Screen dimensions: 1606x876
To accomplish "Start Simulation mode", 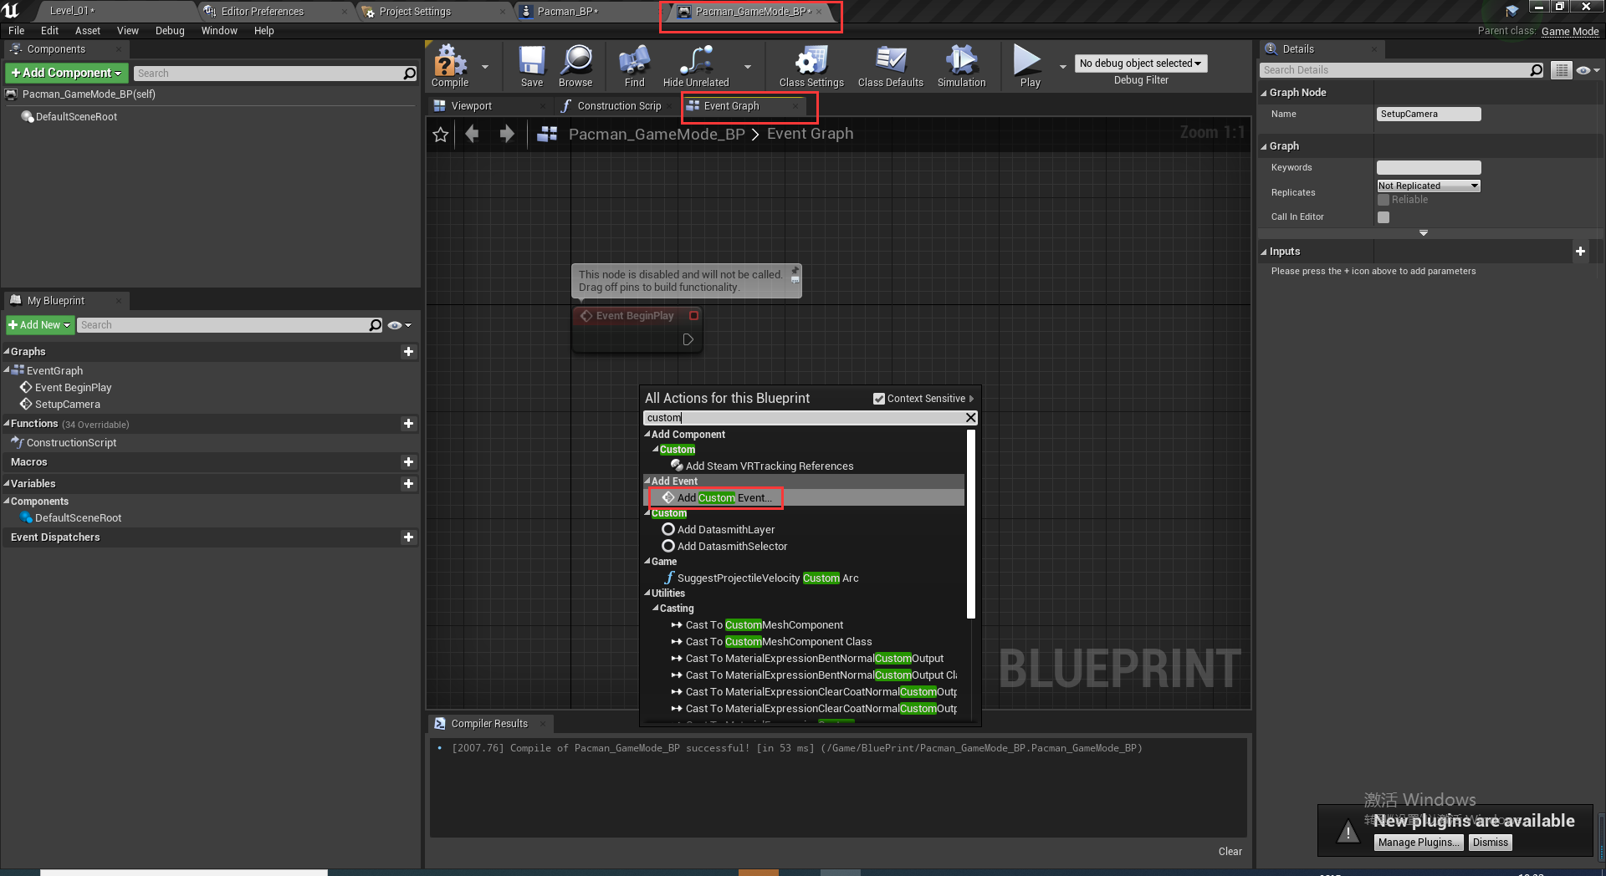I will [x=960, y=65].
